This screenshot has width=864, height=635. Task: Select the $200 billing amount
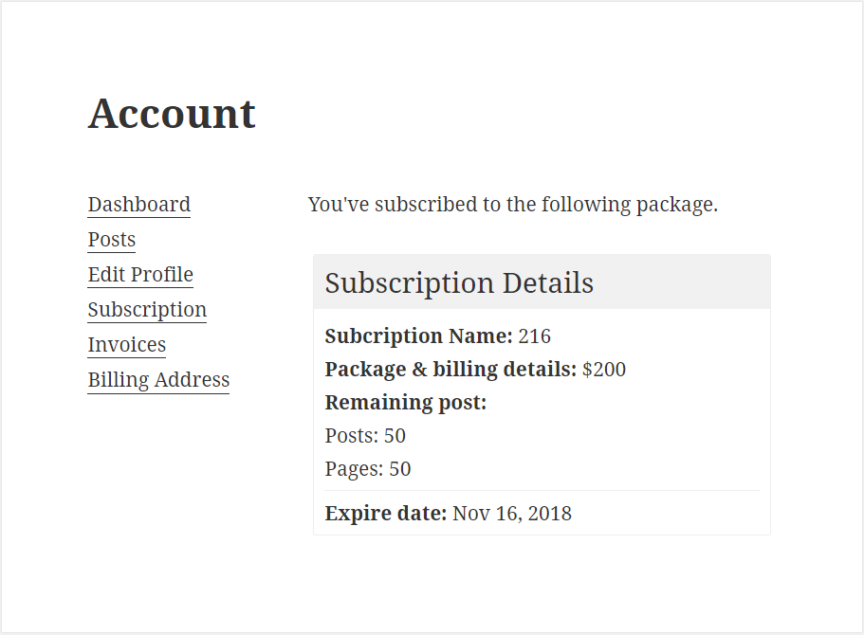604,370
